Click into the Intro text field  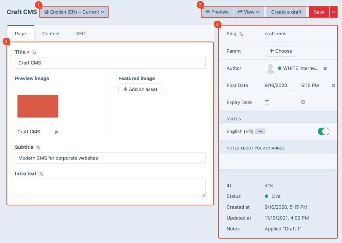click(x=110, y=188)
